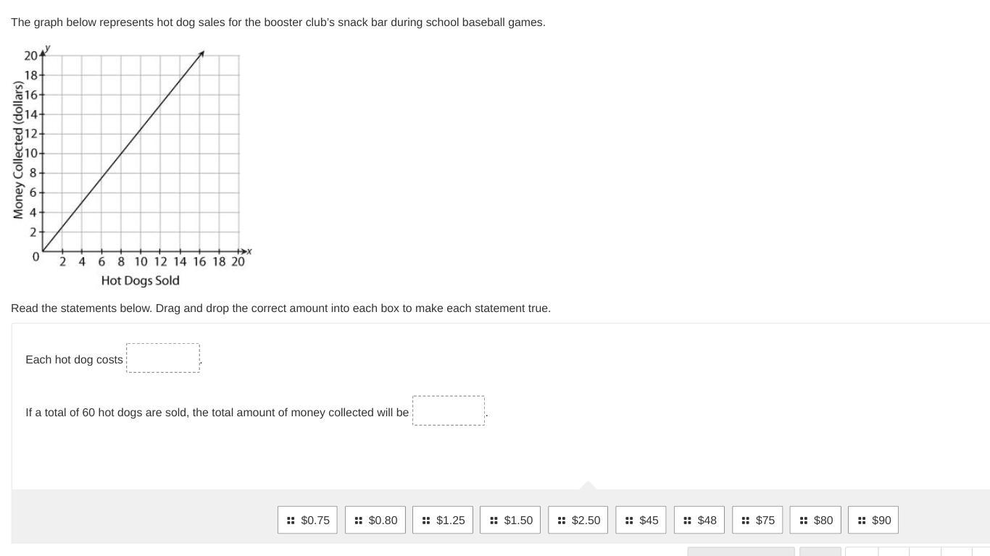Select the $90 answer tile
The image size is (990, 556).
click(873, 520)
